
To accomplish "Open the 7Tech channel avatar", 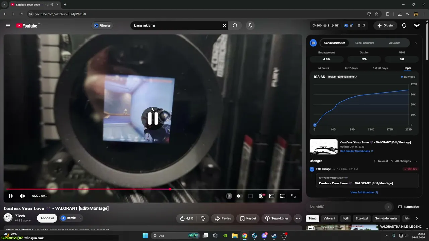I will 8,218.
